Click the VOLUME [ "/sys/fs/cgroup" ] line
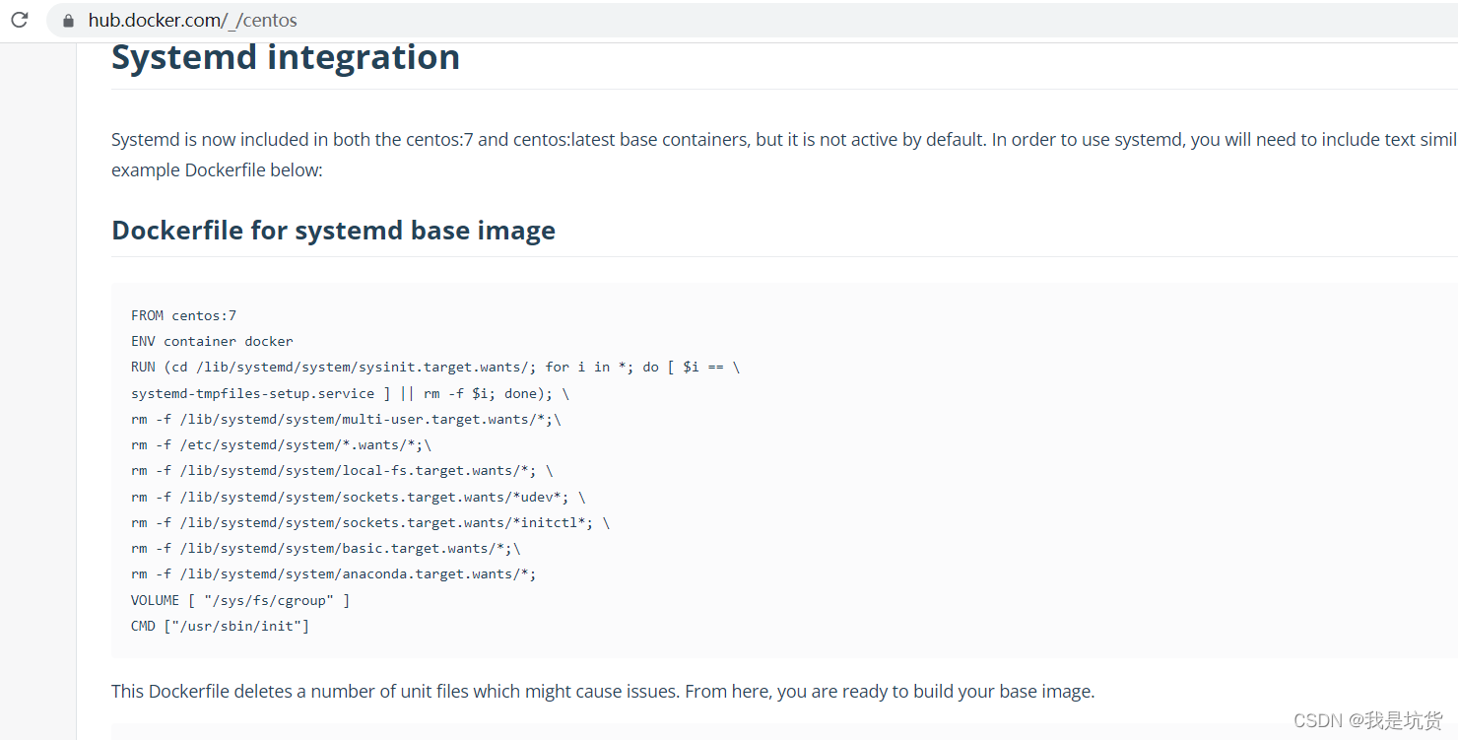Image resolution: width=1458 pixels, height=740 pixels. (x=240, y=599)
